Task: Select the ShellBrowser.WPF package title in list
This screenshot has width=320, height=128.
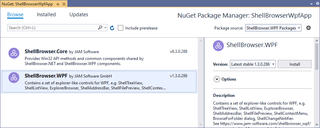Action: click(46, 76)
